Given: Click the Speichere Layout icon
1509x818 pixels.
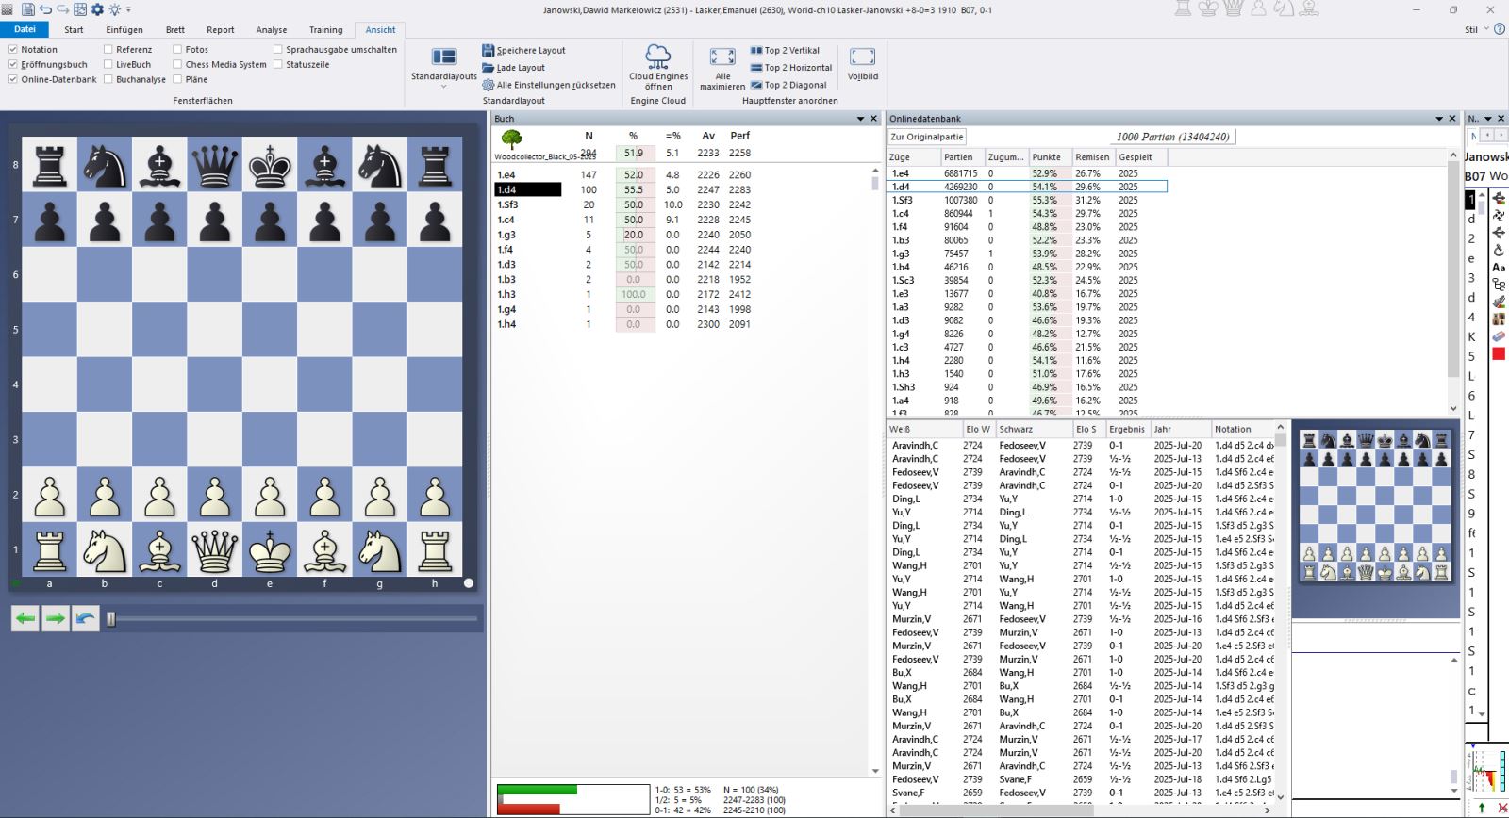Looking at the screenshot, I should (489, 50).
